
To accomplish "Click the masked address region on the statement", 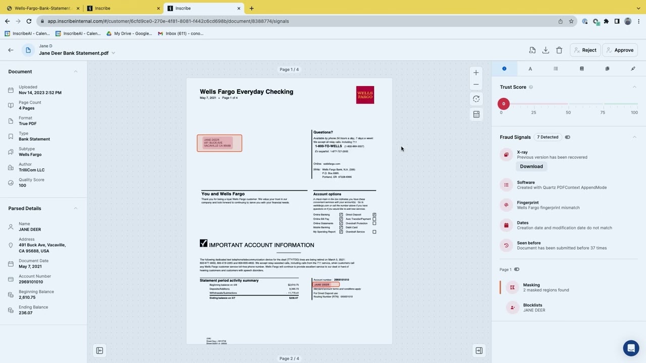I will pos(220,143).
